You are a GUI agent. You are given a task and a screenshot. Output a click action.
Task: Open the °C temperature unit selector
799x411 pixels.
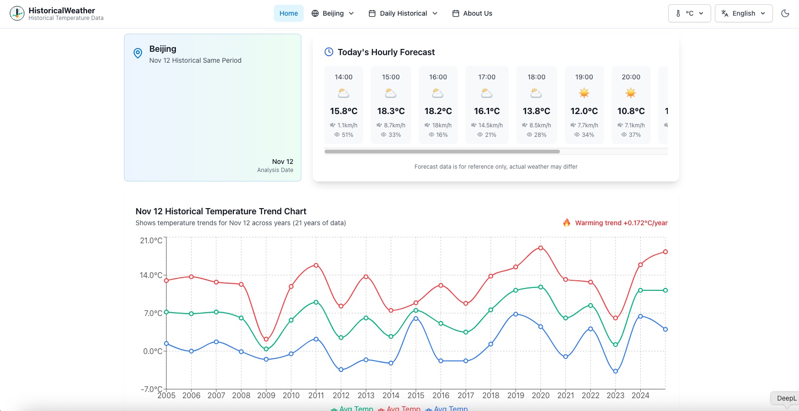point(690,13)
